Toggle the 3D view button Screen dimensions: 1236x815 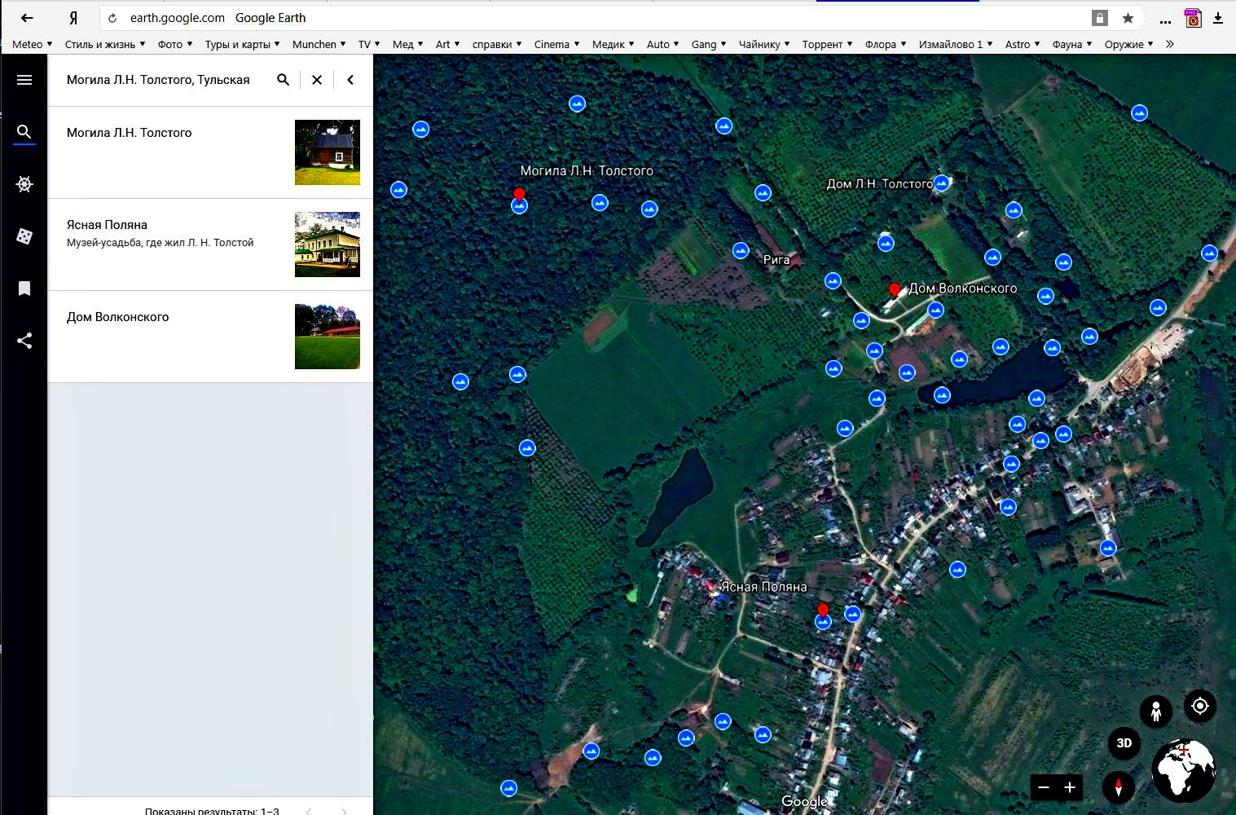(x=1124, y=742)
